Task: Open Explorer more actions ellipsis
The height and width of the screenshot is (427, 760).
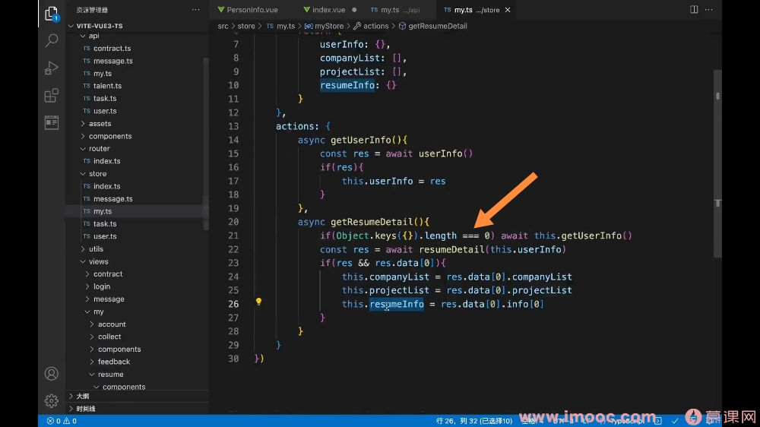Action: [x=196, y=10]
